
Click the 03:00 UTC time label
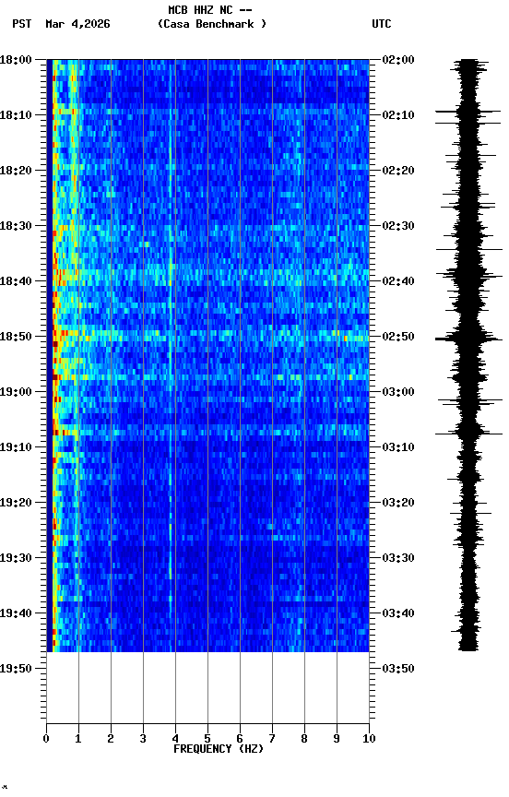tap(398, 392)
